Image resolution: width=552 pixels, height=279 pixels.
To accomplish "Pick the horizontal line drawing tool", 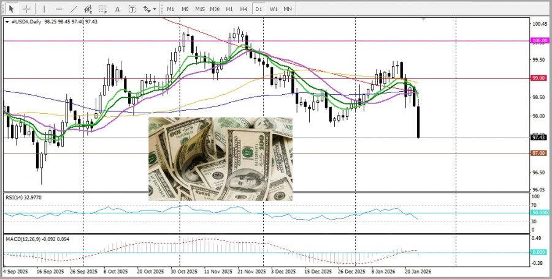I will click(59, 9).
